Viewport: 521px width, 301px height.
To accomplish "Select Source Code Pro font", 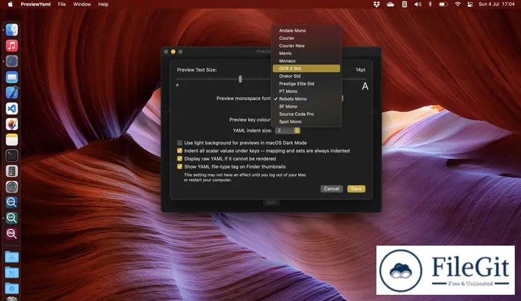I will [x=307, y=114].
